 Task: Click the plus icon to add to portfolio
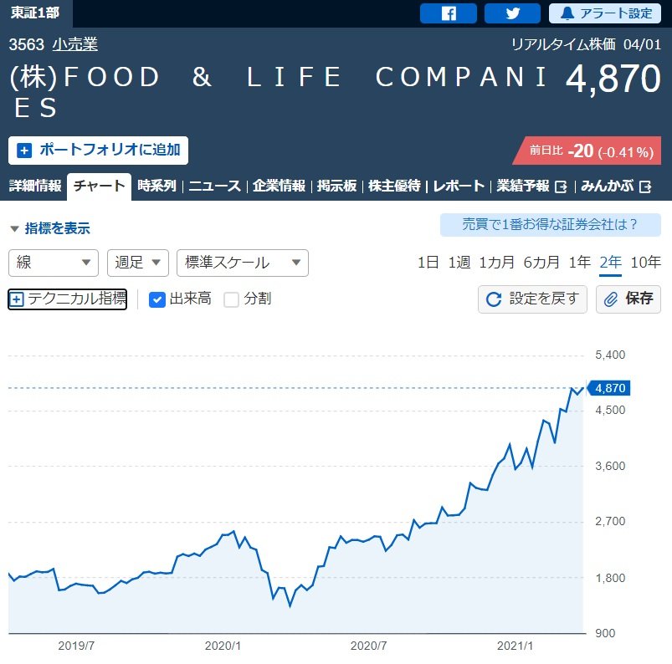tap(24, 151)
